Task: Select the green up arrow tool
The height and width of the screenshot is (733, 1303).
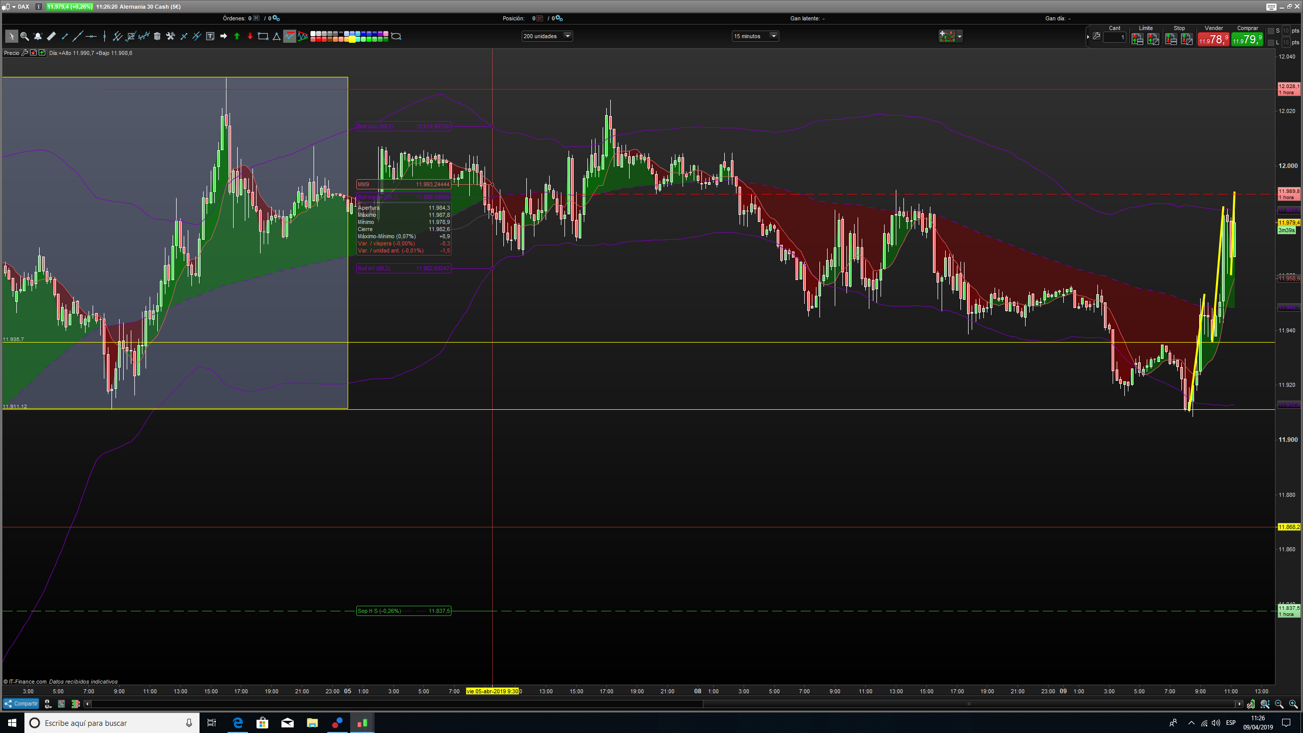Action: pos(237,36)
